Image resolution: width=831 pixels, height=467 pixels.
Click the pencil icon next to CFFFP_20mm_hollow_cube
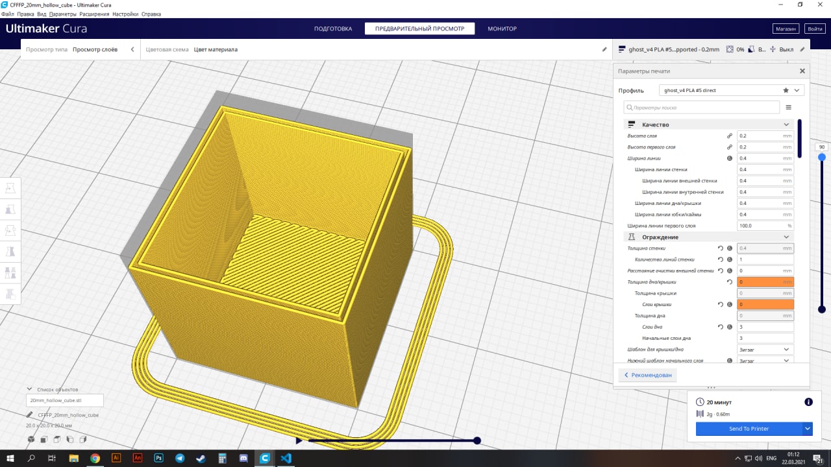tap(30, 414)
